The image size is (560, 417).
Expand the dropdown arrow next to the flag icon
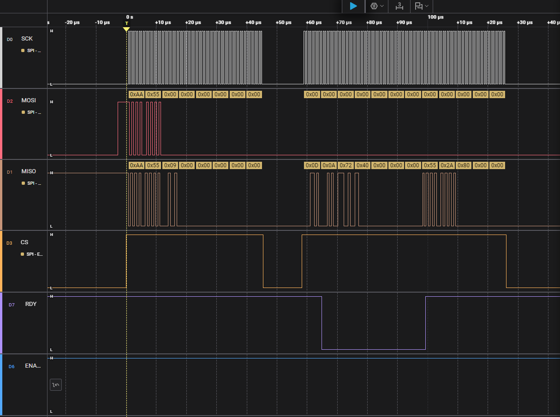(x=427, y=6)
